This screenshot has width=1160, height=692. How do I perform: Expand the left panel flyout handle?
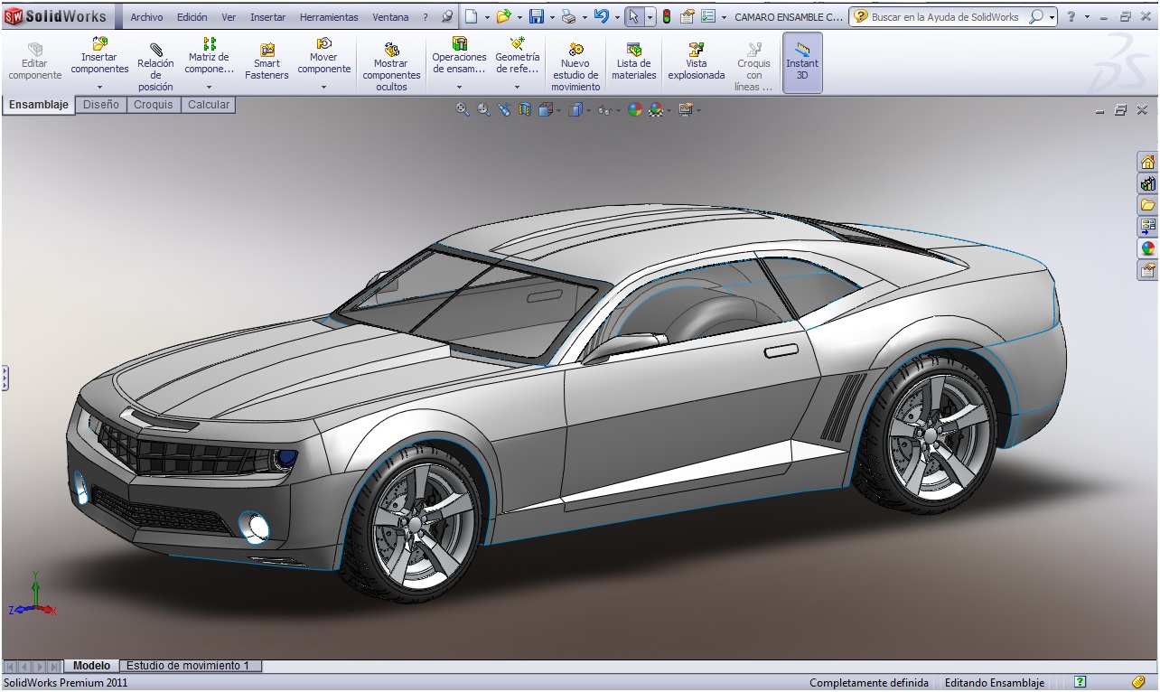[x=5, y=378]
